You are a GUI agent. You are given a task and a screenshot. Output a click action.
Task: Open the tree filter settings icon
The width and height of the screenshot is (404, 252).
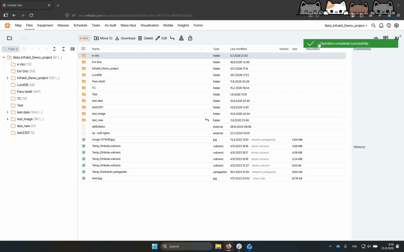point(72,49)
